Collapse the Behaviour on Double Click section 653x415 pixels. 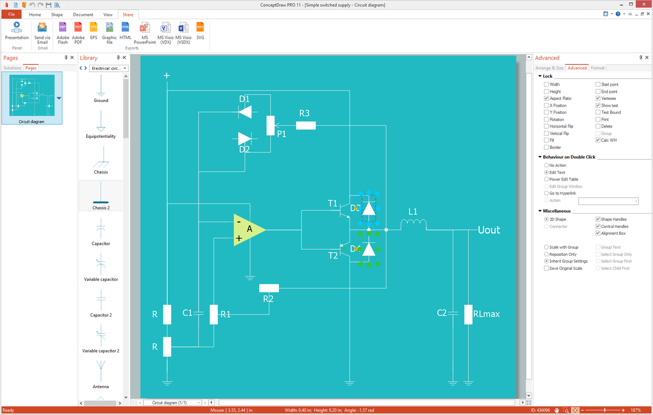tap(540, 158)
